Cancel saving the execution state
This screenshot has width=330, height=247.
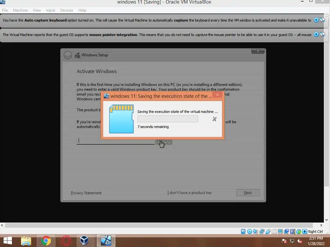[214, 119]
